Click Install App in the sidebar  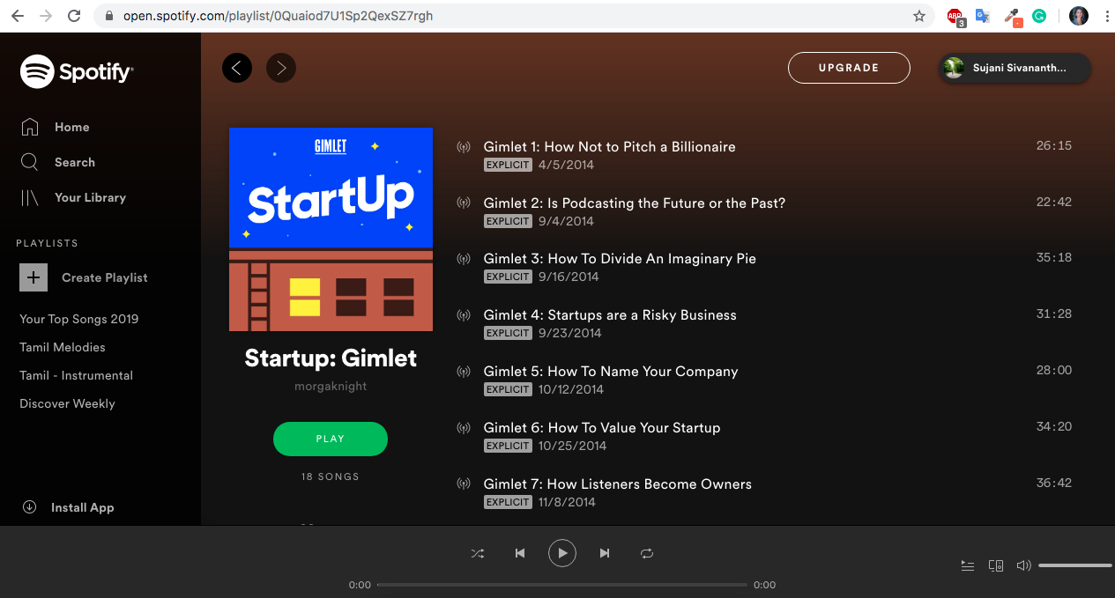point(68,507)
